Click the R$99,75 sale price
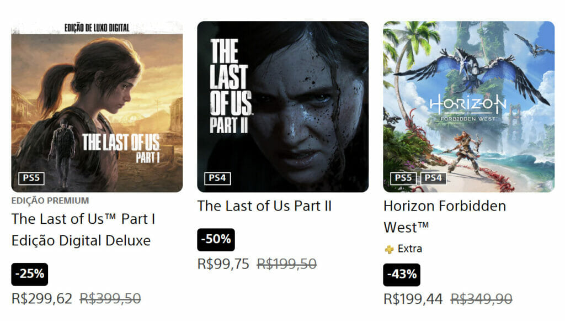Image resolution: width=565 pixels, height=321 pixels. coord(223,264)
